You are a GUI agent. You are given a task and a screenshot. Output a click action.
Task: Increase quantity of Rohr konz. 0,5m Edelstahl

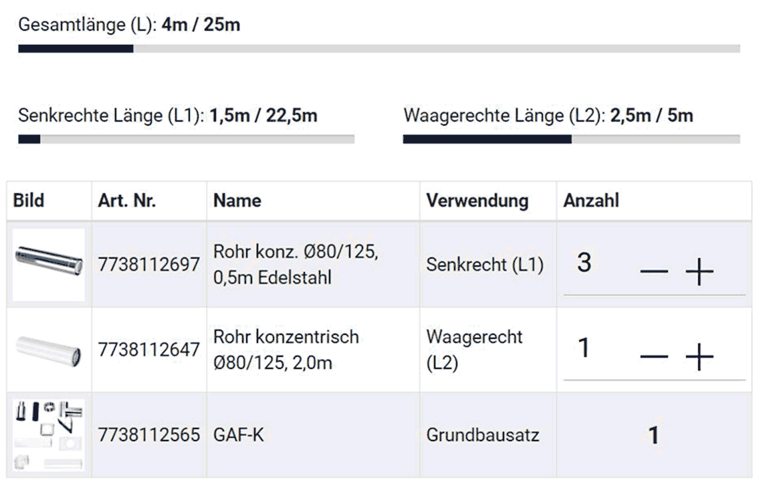699,271
